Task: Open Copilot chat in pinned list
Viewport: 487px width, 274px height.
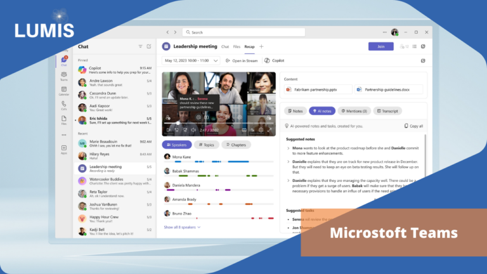Action: [115, 70]
